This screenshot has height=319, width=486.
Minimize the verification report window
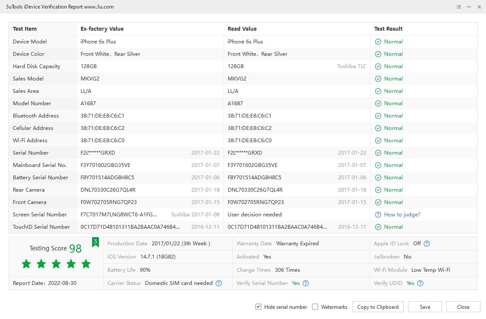click(x=469, y=7)
